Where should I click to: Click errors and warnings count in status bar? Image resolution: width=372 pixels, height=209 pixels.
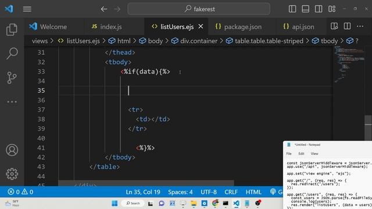20,192
